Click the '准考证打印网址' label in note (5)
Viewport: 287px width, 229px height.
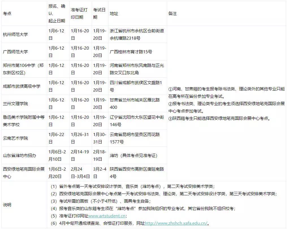click(74, 216)
